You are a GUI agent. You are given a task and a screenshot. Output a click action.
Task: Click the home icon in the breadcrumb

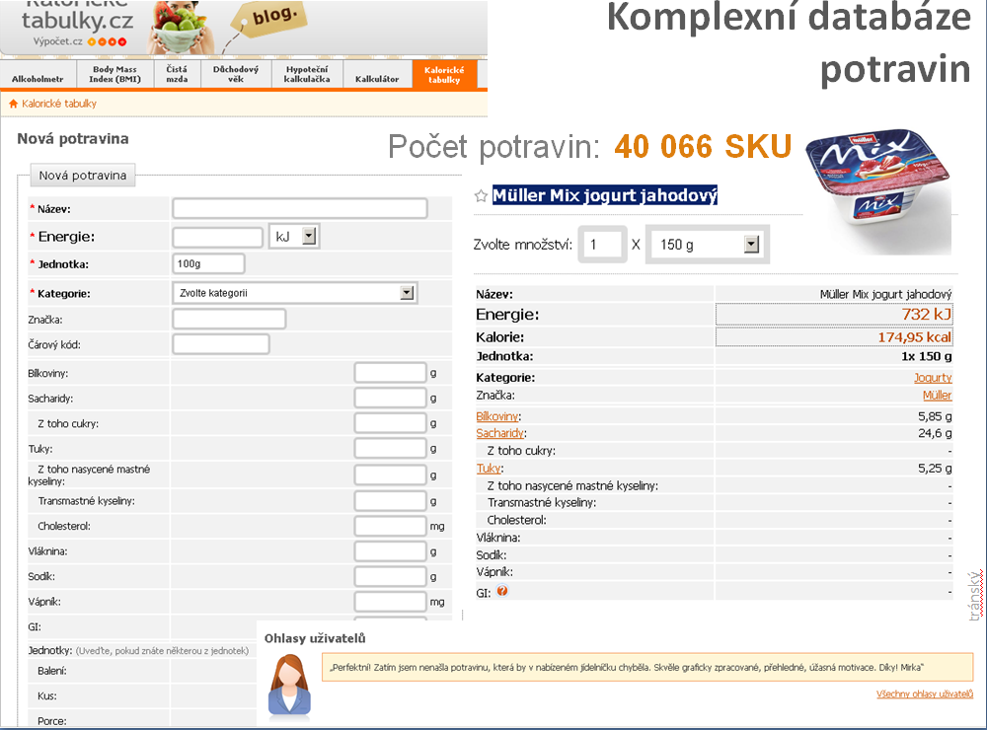(x=13, y=104)
